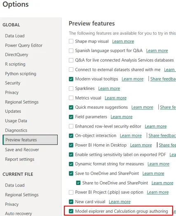Open Learn more for Power BI Project save
The image size is (176, 216).
pos(157,192)
